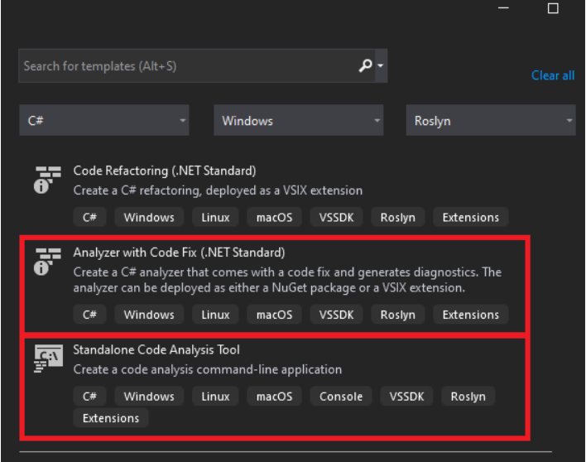Click the Clear all link
The image size is (586, 462).
[552, 75]
